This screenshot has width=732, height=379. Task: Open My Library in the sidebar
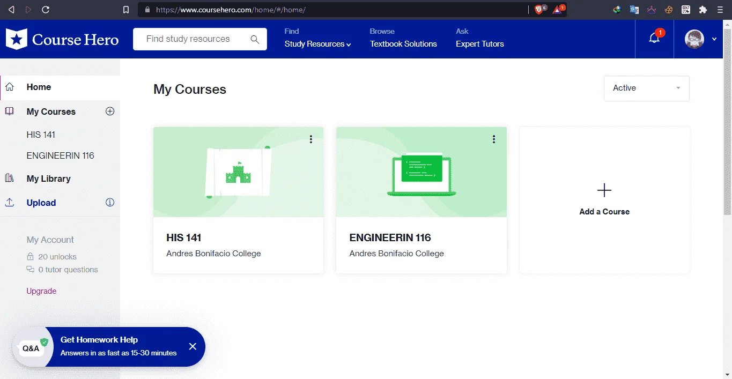[48, 179]
